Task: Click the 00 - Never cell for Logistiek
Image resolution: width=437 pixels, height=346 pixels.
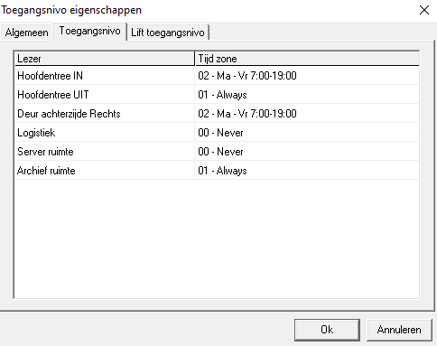Action: [x=307, y=133]
